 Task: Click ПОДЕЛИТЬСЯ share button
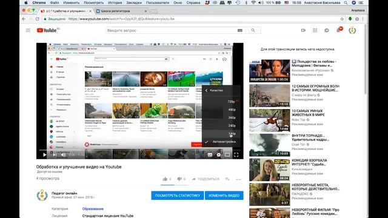click(x=206, y=179)
